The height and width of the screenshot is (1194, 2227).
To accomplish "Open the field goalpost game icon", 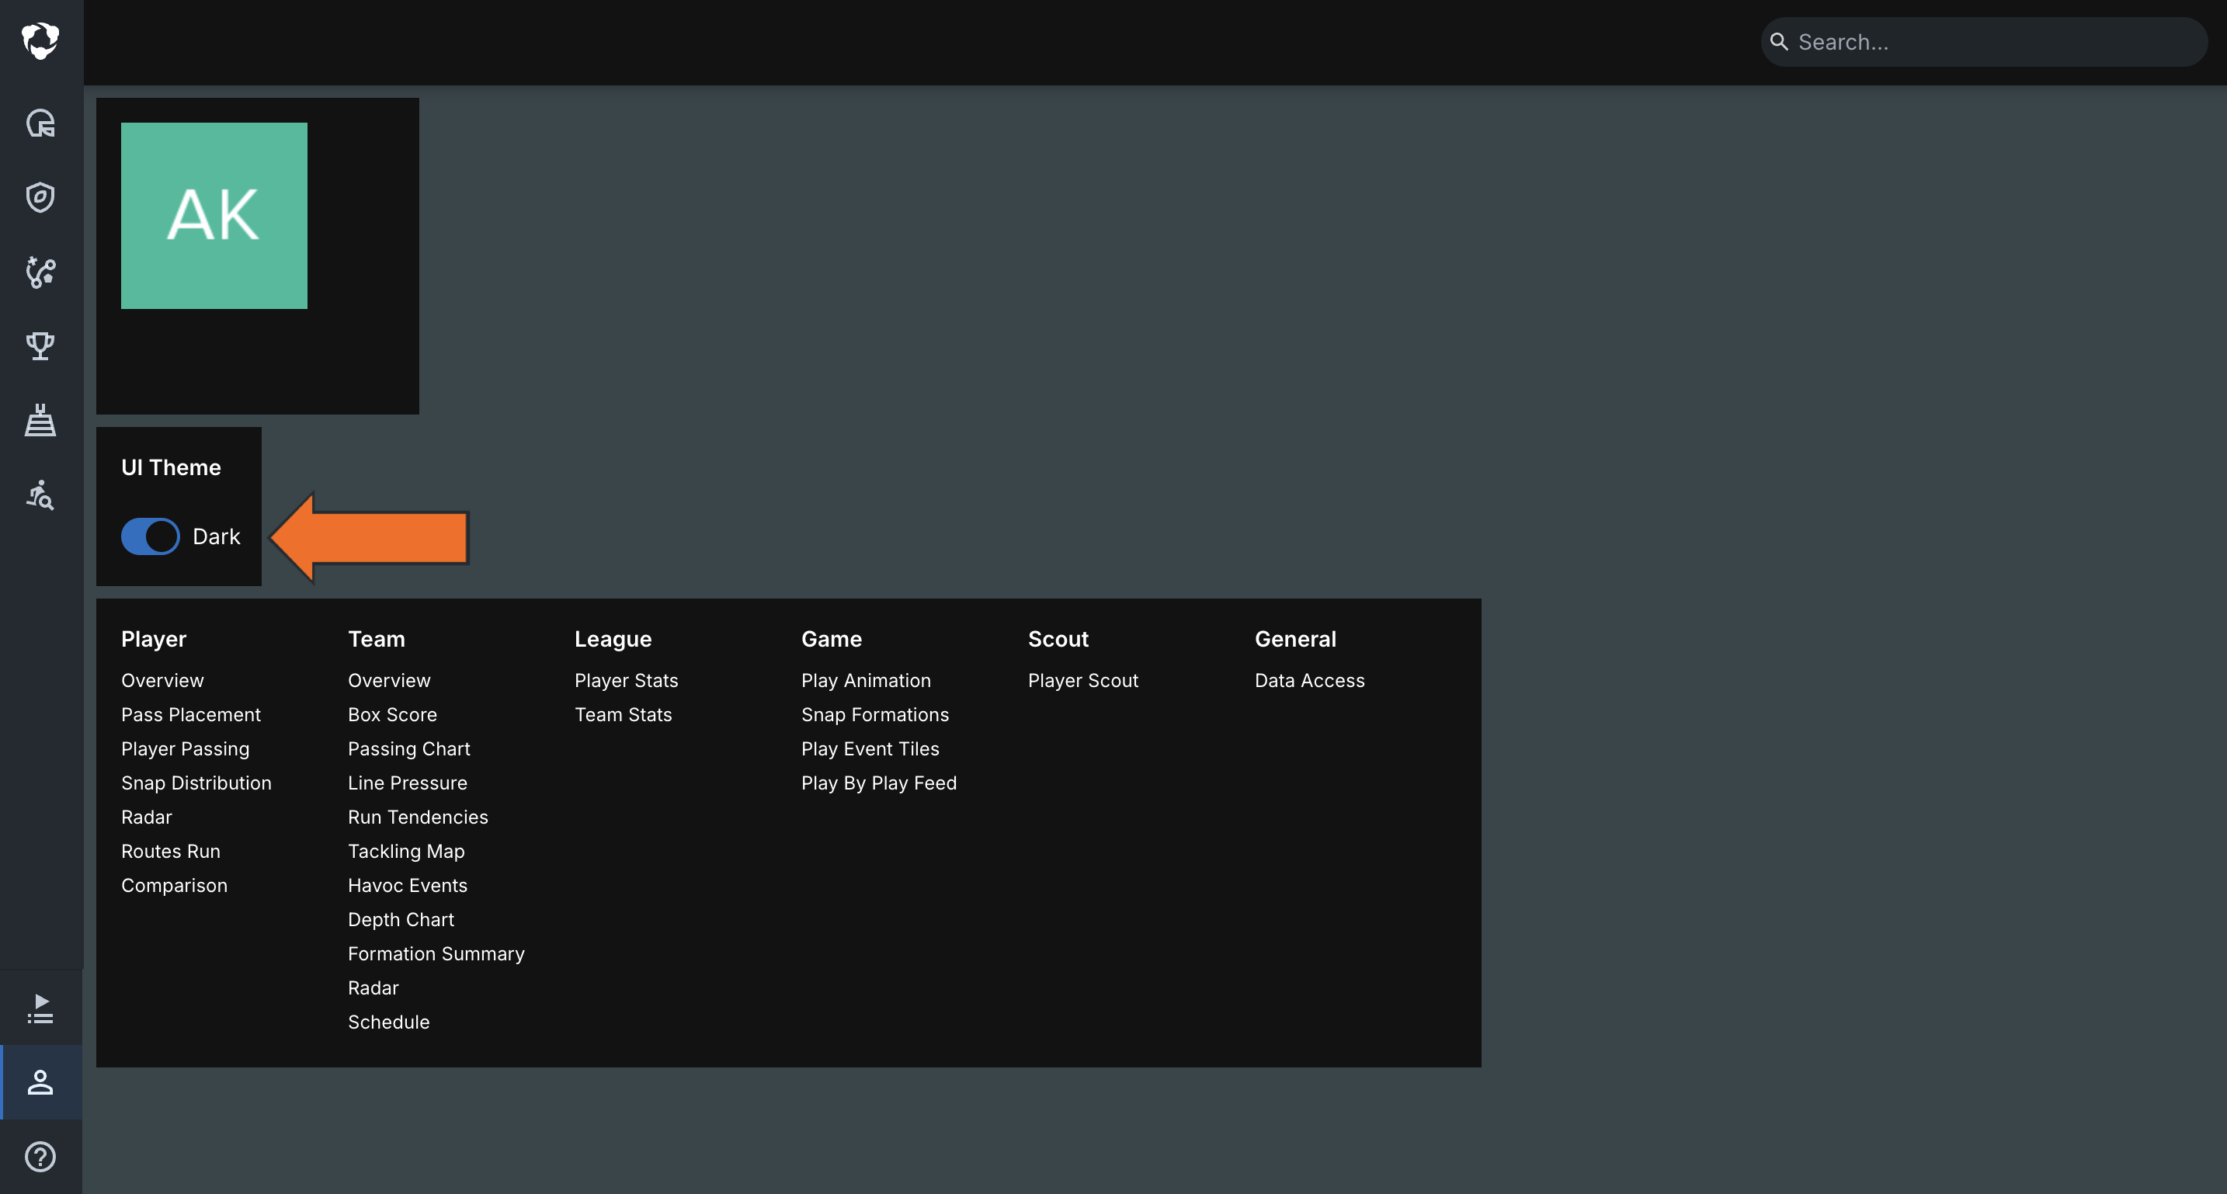I will [40, 420].
